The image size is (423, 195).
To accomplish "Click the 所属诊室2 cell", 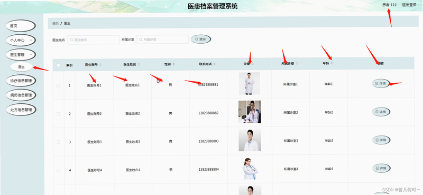I will (290, 112).
